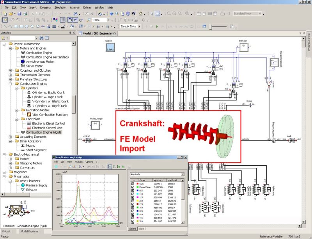Select the abc text label tool

tap(43, 26)
